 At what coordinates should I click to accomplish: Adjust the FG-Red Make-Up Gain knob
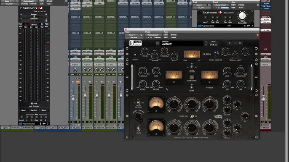point(241,71)
